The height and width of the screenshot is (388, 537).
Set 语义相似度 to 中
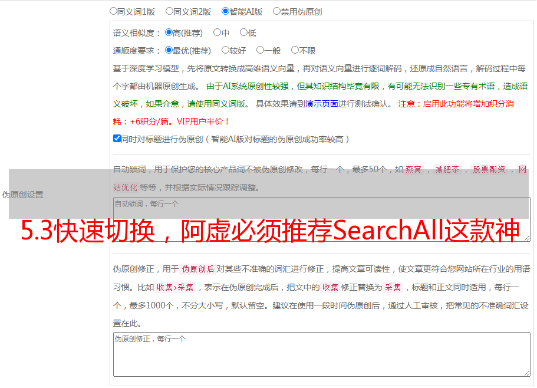coord(217,32)
